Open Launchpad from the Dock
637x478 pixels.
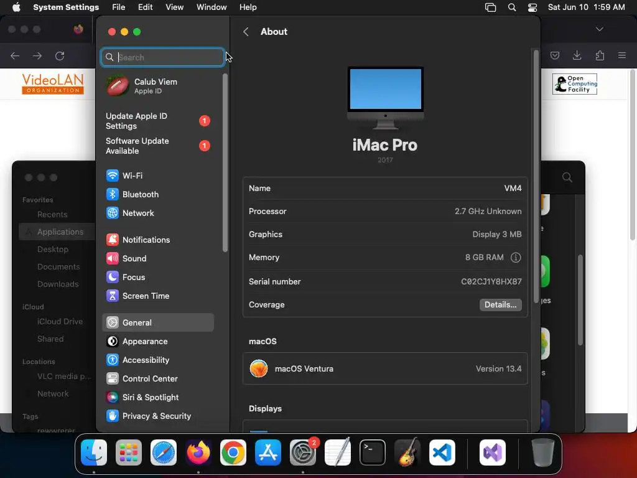(129, 452)
